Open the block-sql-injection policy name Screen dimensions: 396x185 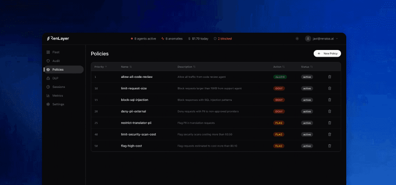135,100
